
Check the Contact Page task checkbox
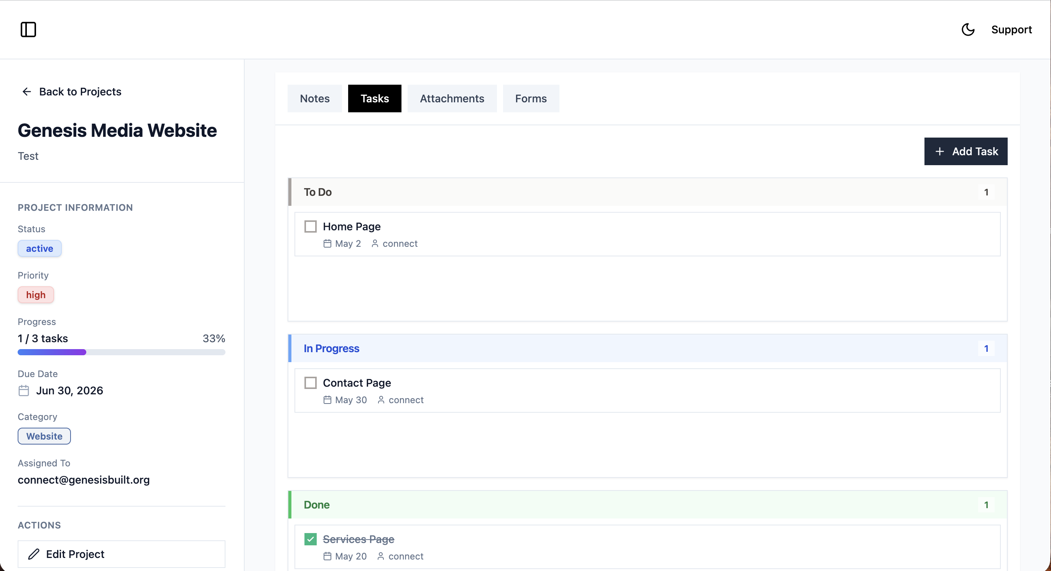[x=311, y=382]
